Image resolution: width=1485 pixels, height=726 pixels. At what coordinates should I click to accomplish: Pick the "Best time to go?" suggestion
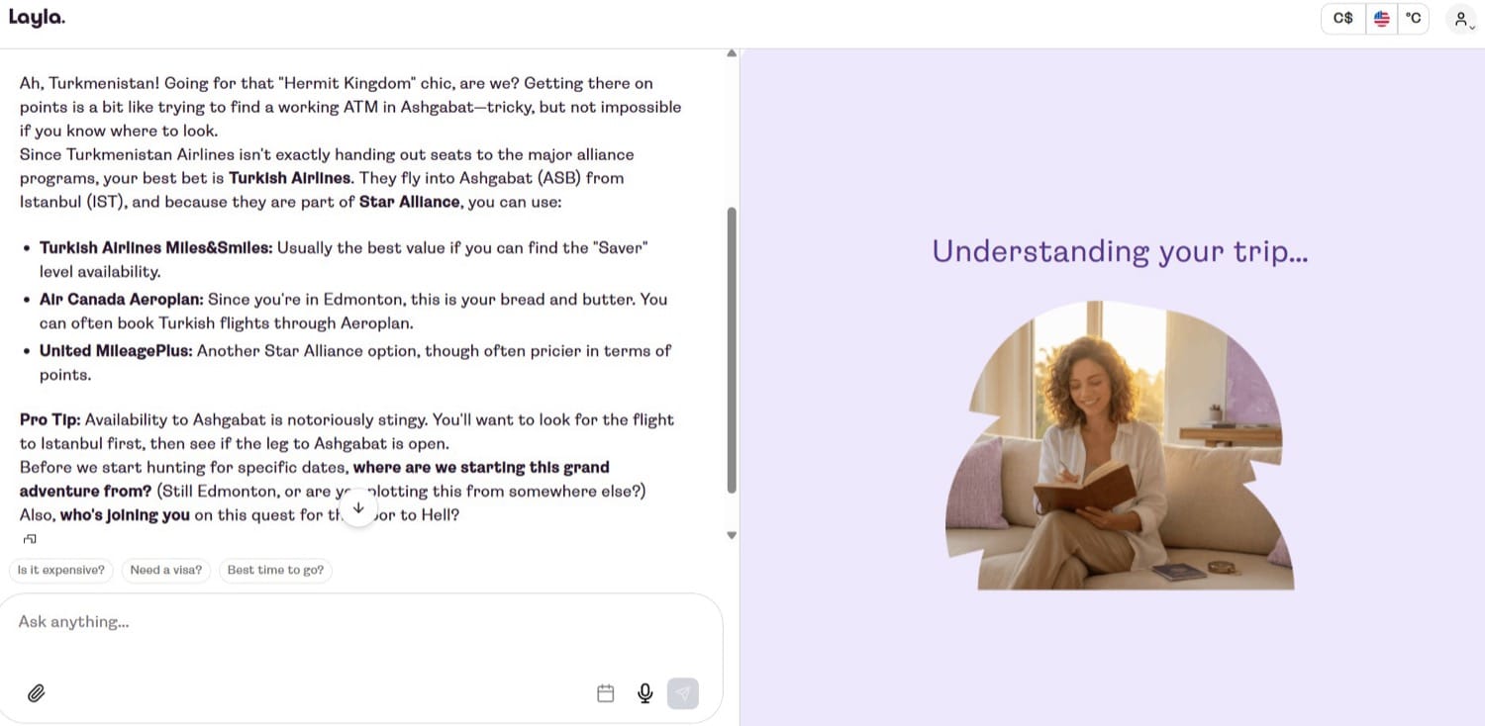(x=275, y=570)
